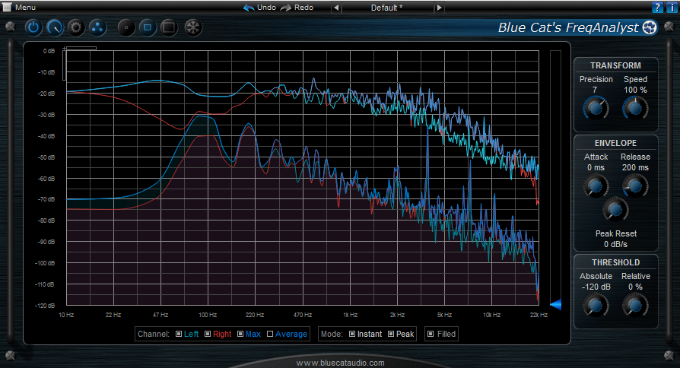Select the small window size button
This screenshot has height=368, width=680.
tap(126, 27)
